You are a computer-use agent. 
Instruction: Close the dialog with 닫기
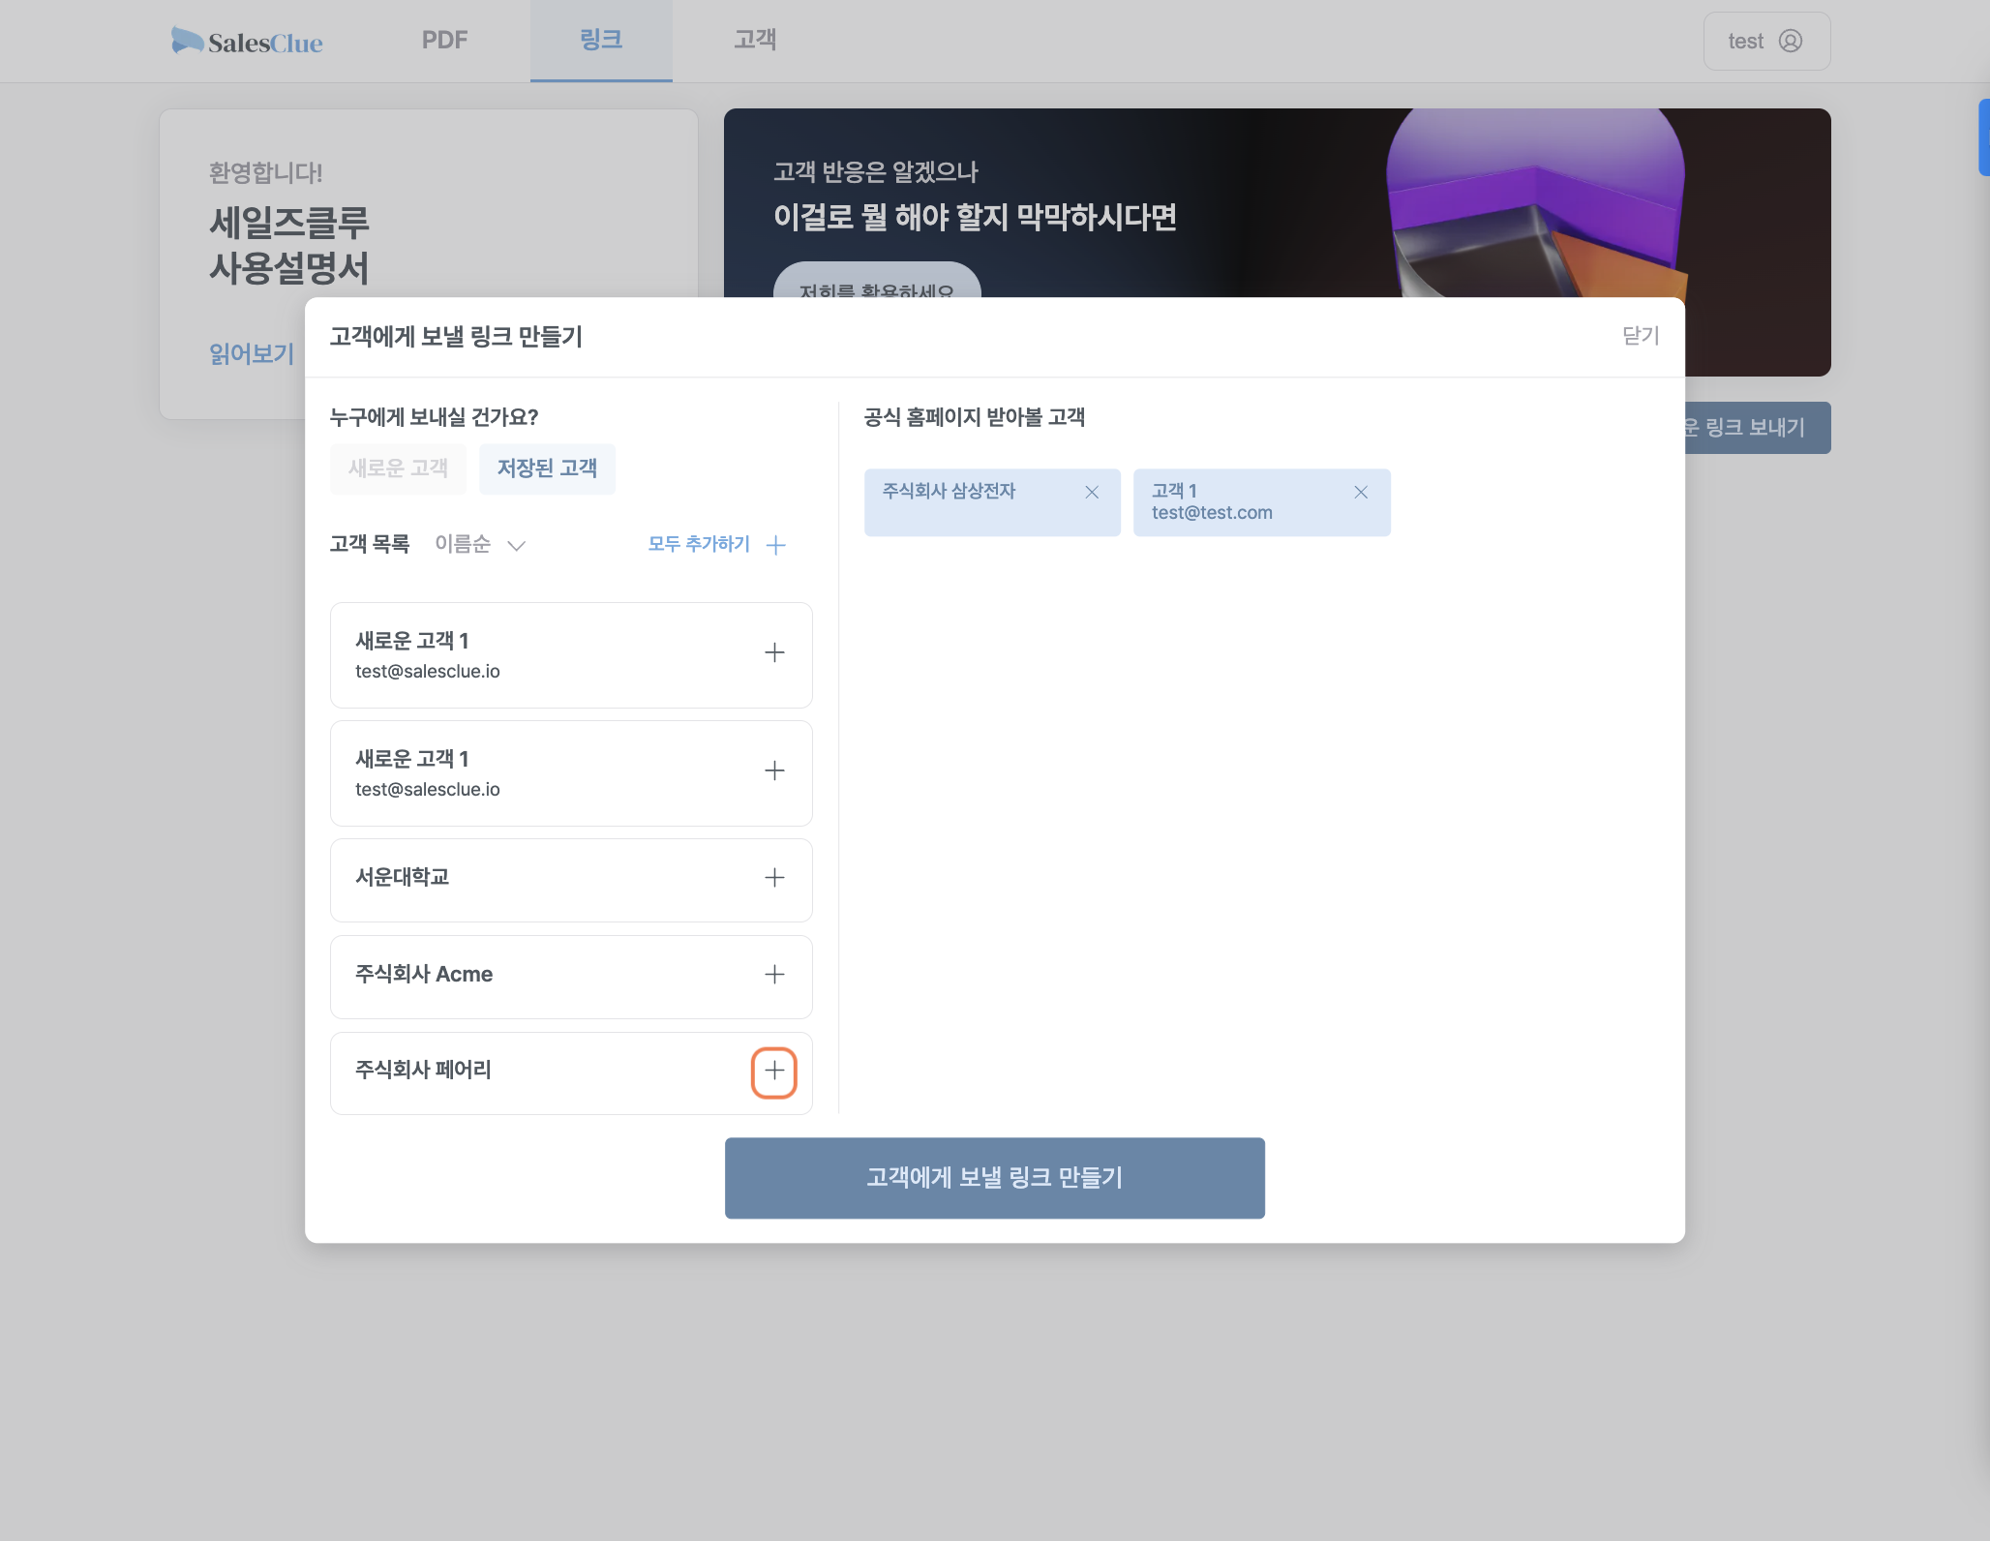click(1641, 336)
